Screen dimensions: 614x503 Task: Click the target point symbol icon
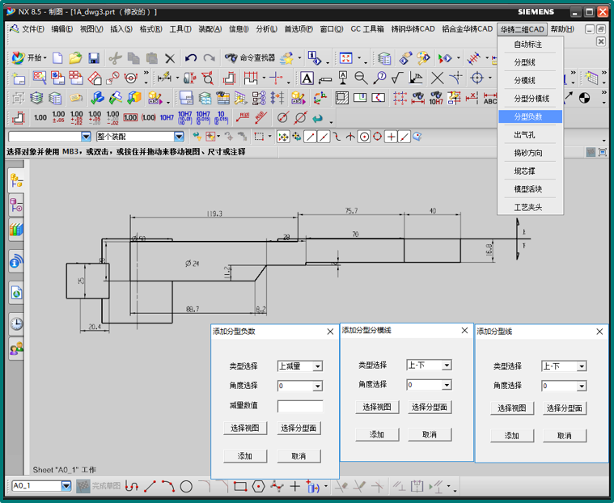pos(477,78)
